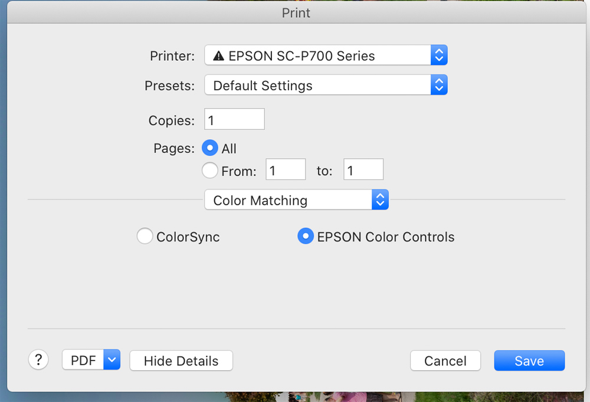Click the blue arrows beside Color Matching
This screenshot has width=590, height=402.
[x=380, y=200]
